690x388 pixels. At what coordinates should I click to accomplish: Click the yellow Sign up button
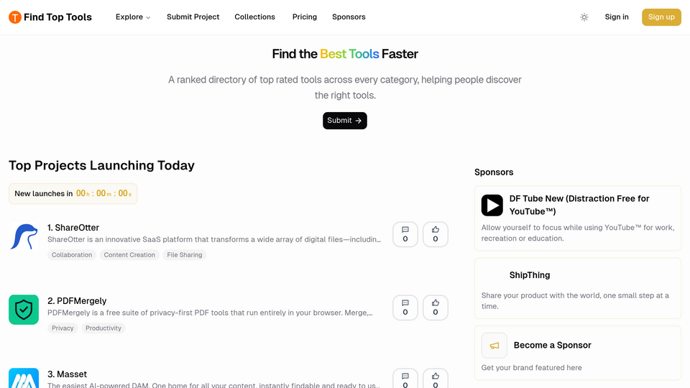(661, 17)
